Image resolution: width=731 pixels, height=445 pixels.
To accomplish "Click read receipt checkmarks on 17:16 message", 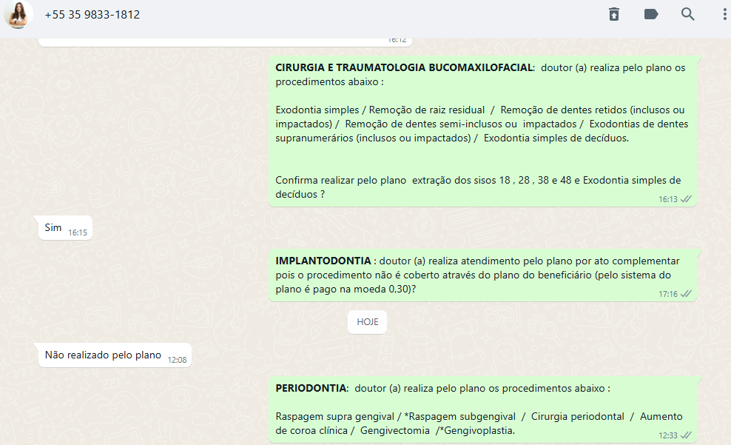I will point(686,294).
